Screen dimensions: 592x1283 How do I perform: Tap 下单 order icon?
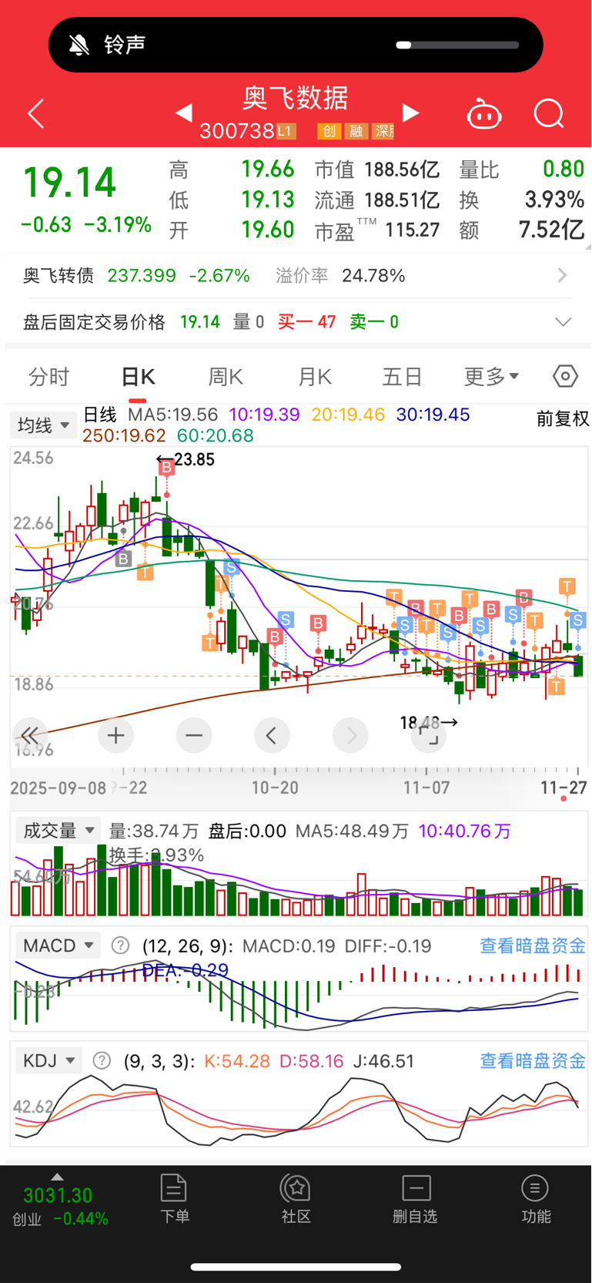tap(174, 1199)
